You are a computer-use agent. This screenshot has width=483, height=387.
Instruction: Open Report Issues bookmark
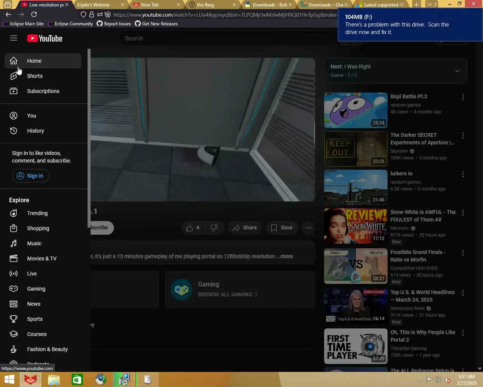(x=114, y=23)
